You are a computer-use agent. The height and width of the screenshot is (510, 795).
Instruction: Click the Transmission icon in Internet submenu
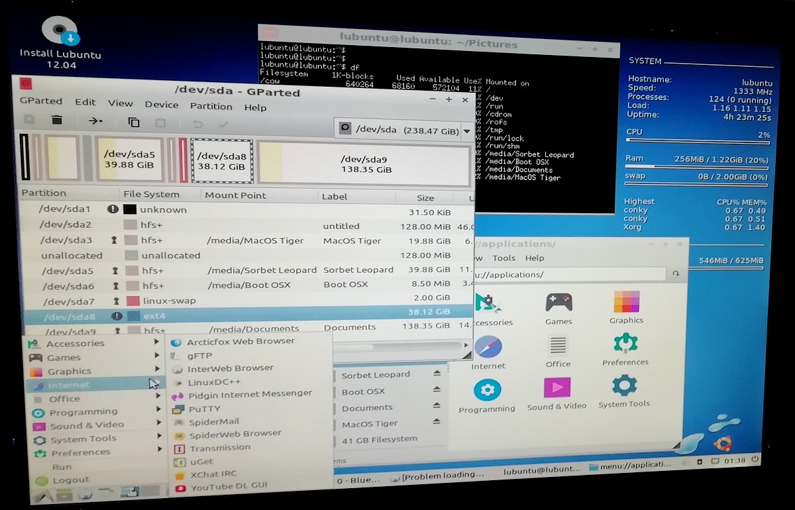178,448
